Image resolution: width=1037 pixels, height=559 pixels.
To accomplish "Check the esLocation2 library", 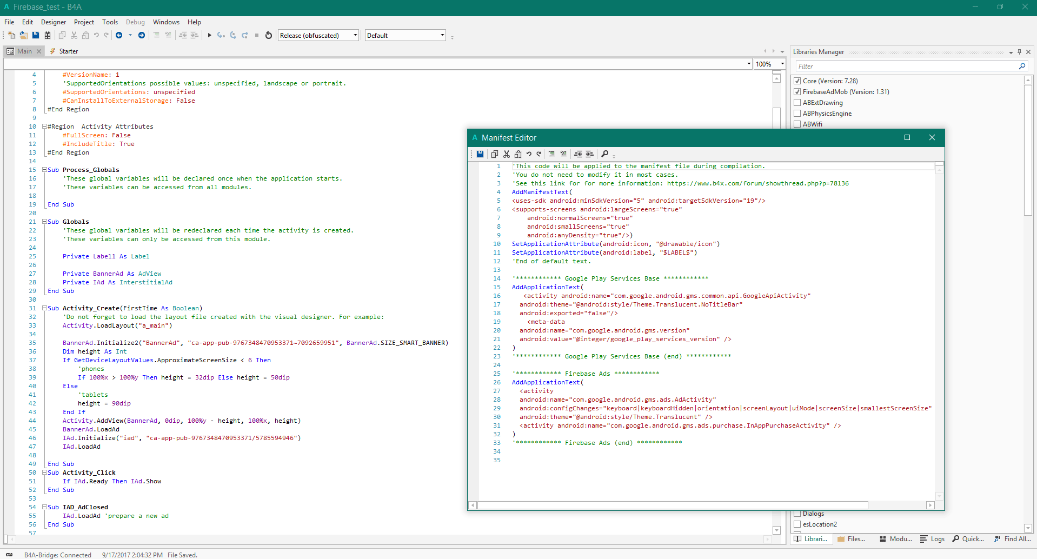I will coord(797,524).
